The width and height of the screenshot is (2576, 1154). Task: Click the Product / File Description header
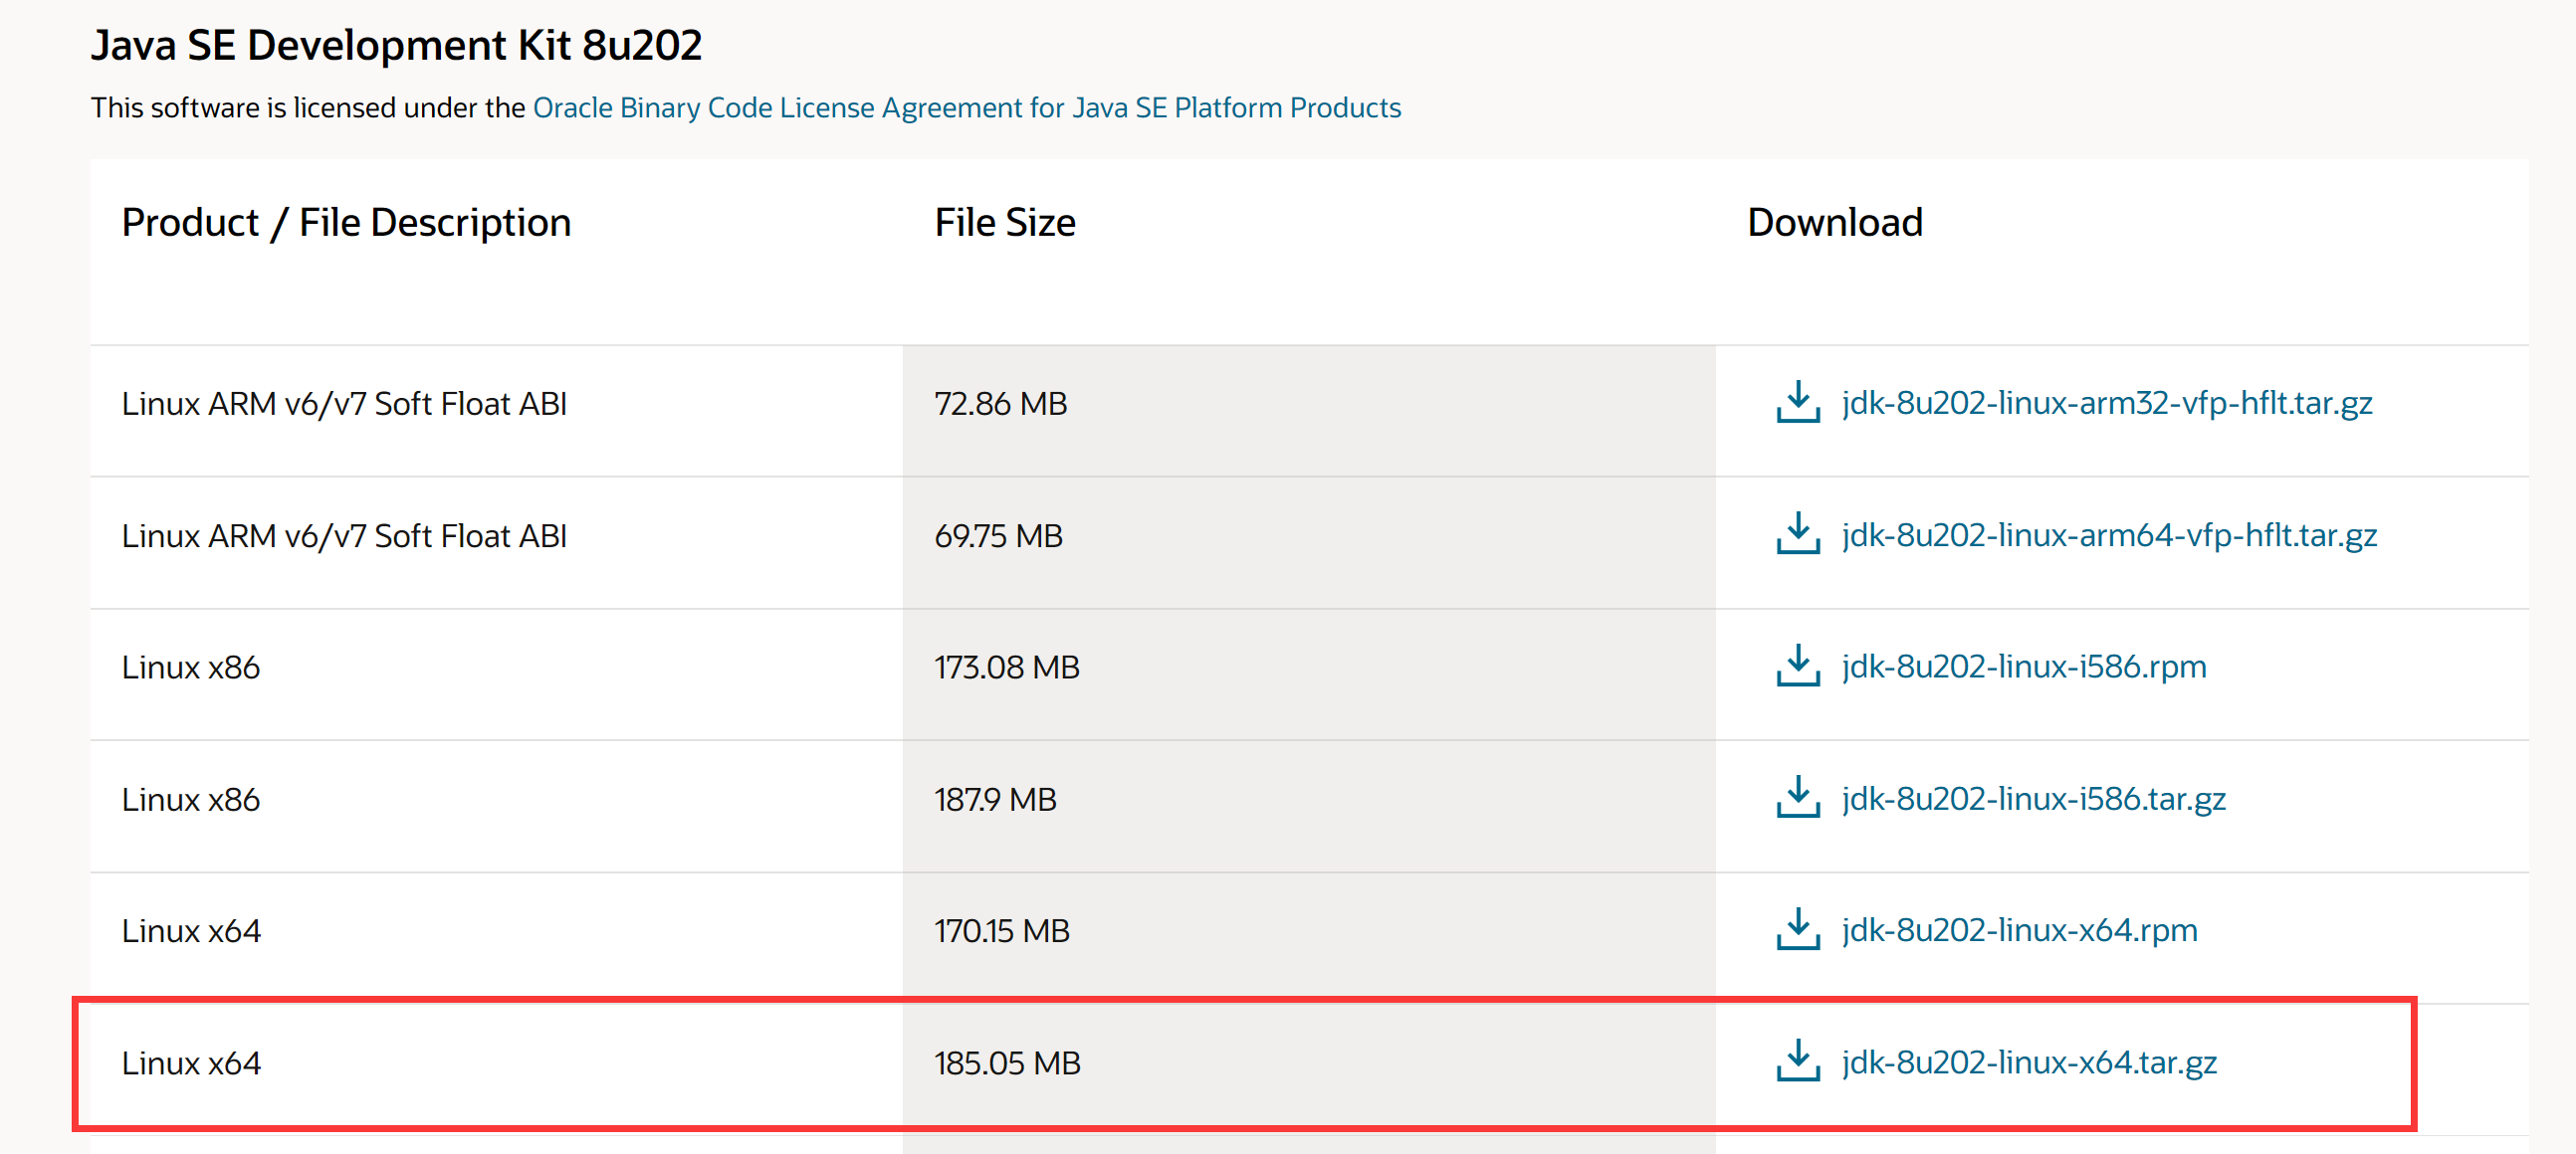point(346,222)
